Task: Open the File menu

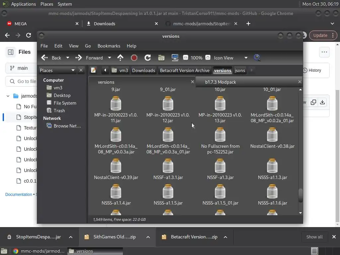Action: point(44,46)
